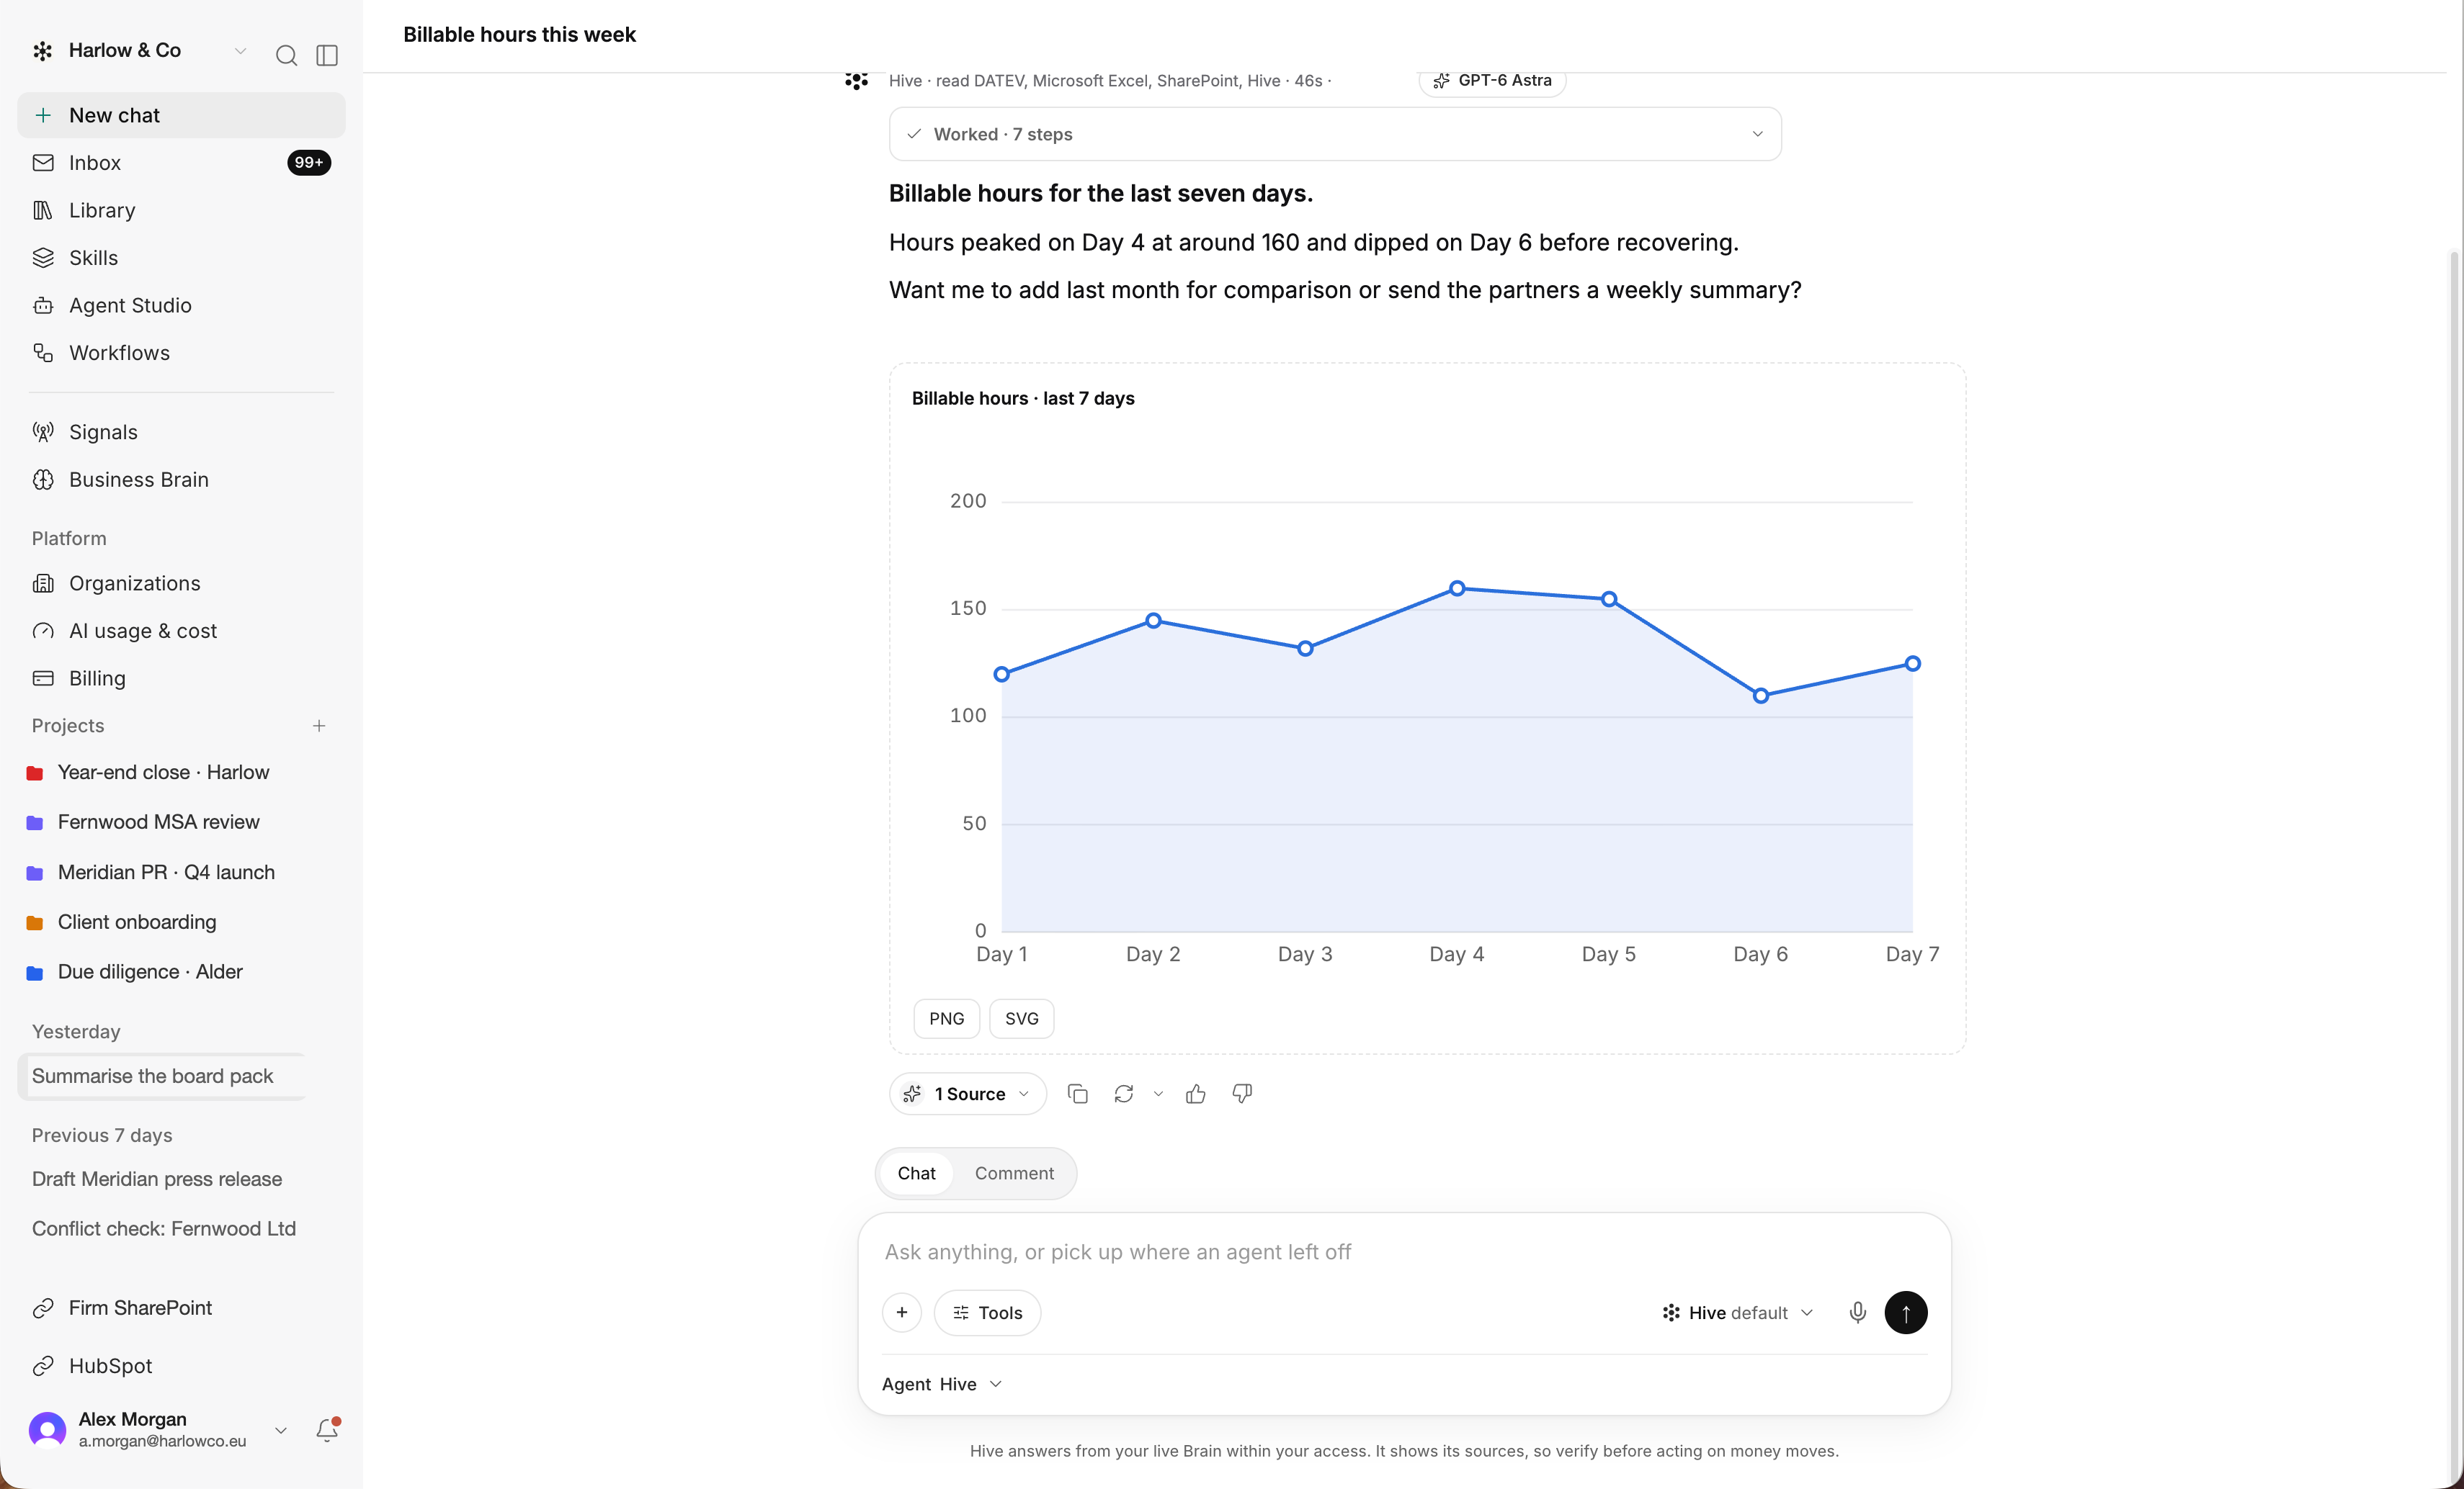The width and height of the screenshot is (2464, 1489).
Task: Open HubSpot link in sidebar
Action: [x=181, y=1366]
